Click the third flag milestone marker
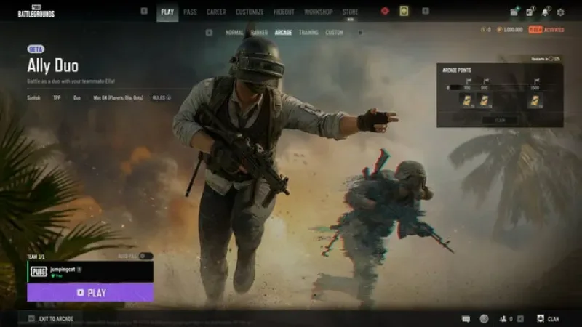Viewport: 582px width, 327px height. pos(536,81)
